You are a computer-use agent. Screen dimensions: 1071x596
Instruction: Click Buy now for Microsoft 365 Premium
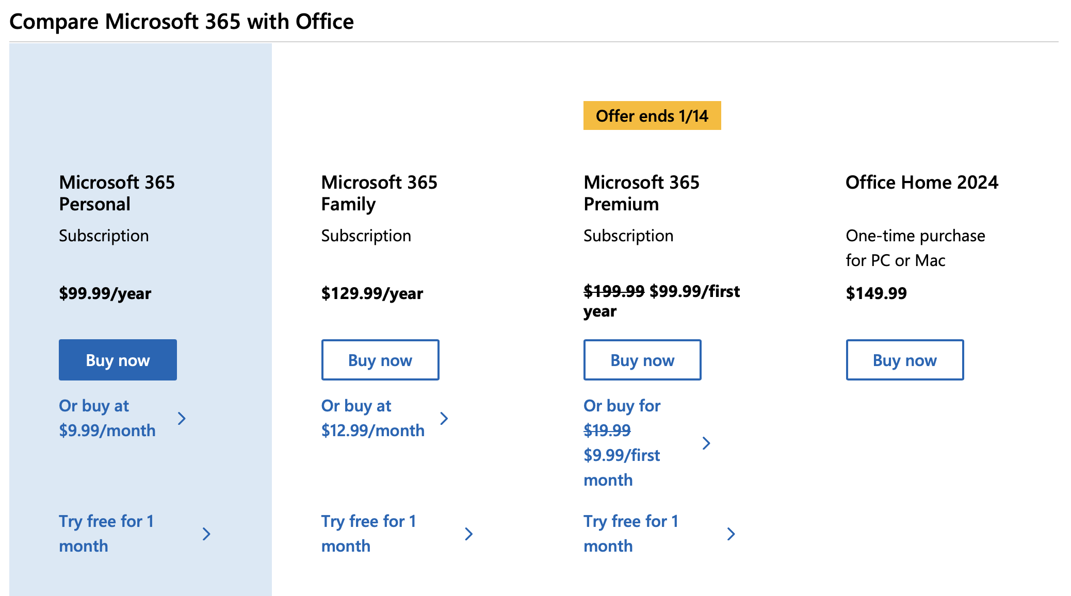(642, 360)
